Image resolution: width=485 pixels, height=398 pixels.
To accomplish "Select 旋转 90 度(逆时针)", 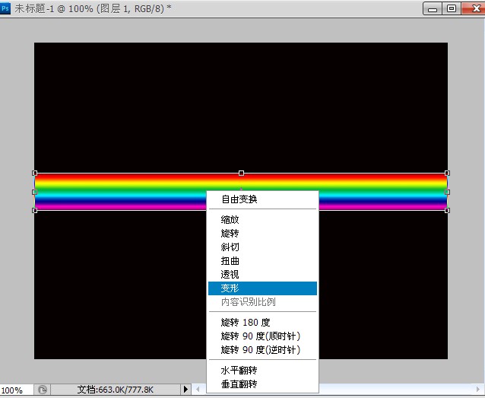I will pos(262,350).
